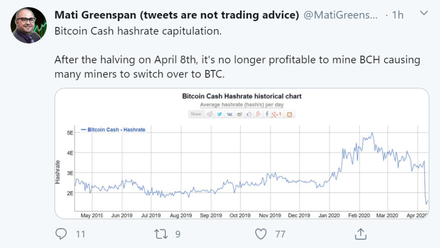Share chart on Reddit
Image resolution: width=440 pixels, height=248 pixels.
click(210, 114)
